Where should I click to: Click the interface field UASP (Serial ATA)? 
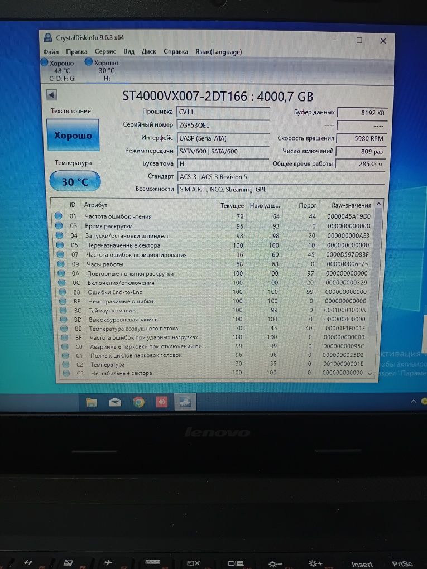point(223,138)
